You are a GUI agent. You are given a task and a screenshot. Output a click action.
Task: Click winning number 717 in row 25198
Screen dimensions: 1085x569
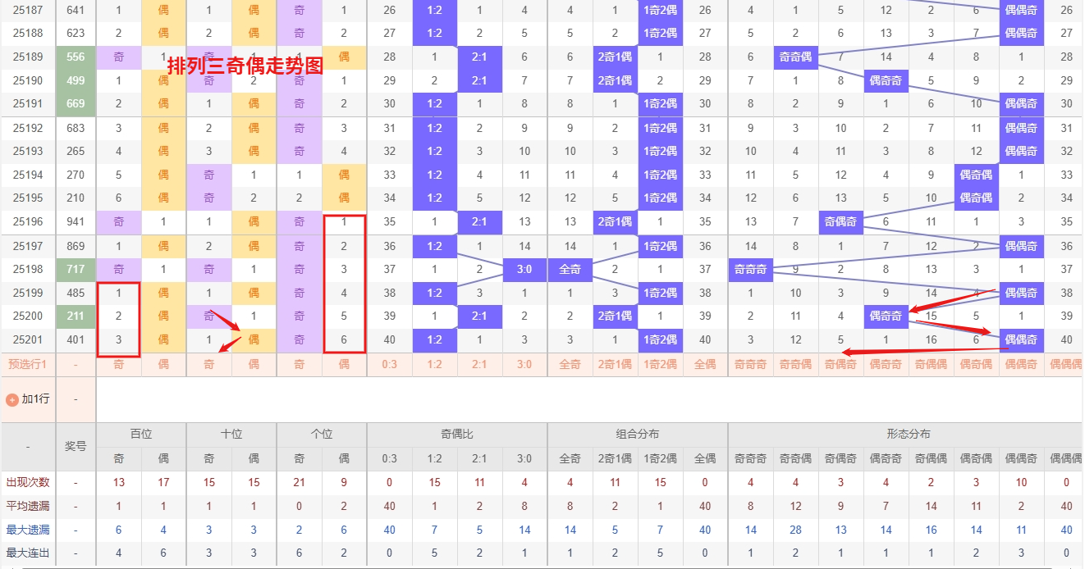pyautogui.click(x=76, y=269)
